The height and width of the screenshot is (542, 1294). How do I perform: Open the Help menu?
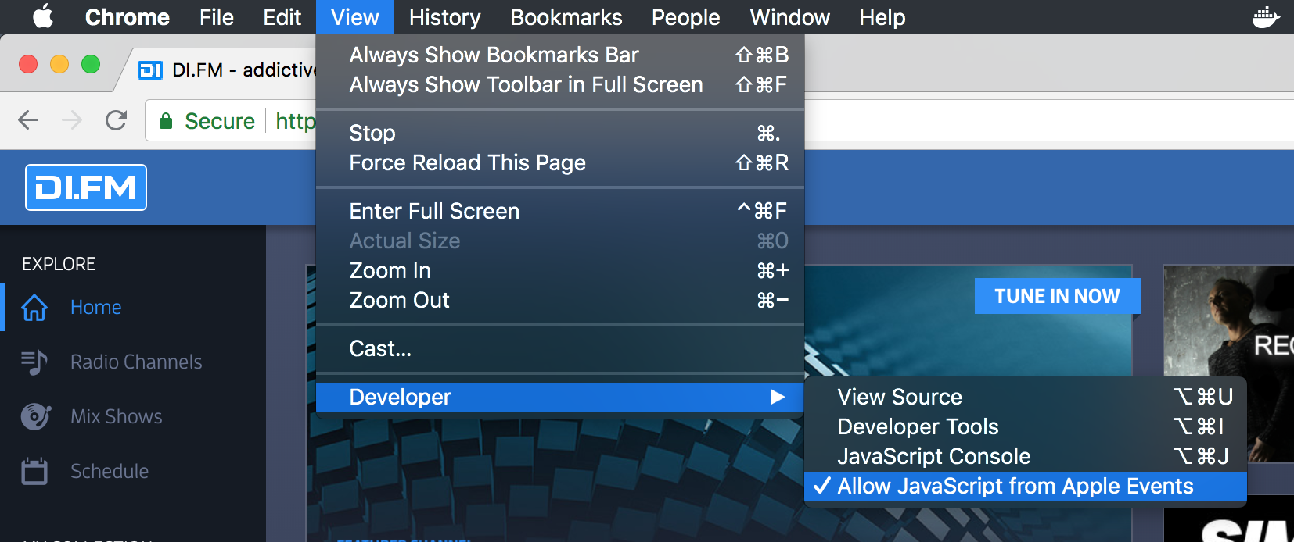tap(882, 17)
